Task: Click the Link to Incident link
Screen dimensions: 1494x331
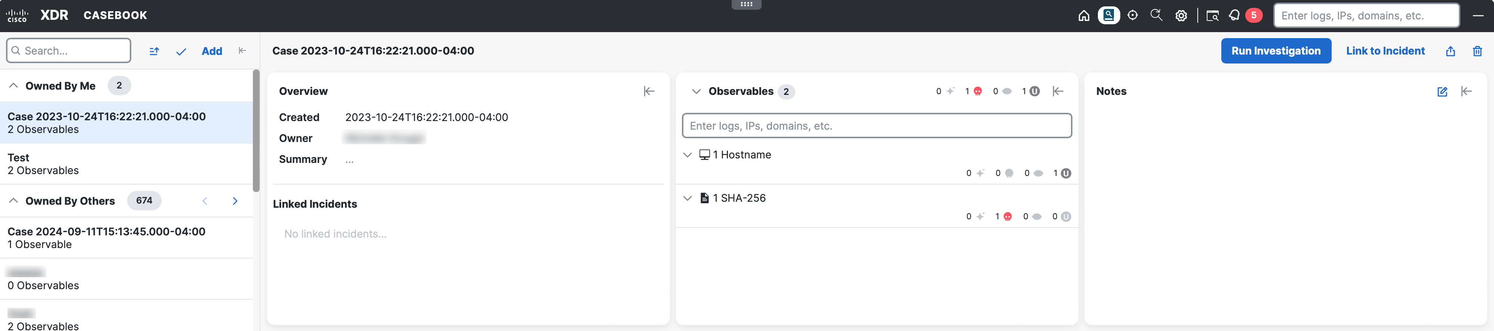Action: pos(1385,51)
